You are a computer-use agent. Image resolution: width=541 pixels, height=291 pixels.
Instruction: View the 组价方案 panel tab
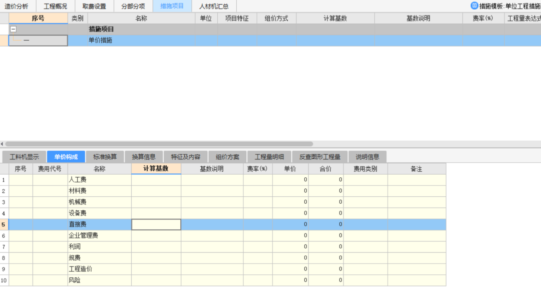point(227,157)
